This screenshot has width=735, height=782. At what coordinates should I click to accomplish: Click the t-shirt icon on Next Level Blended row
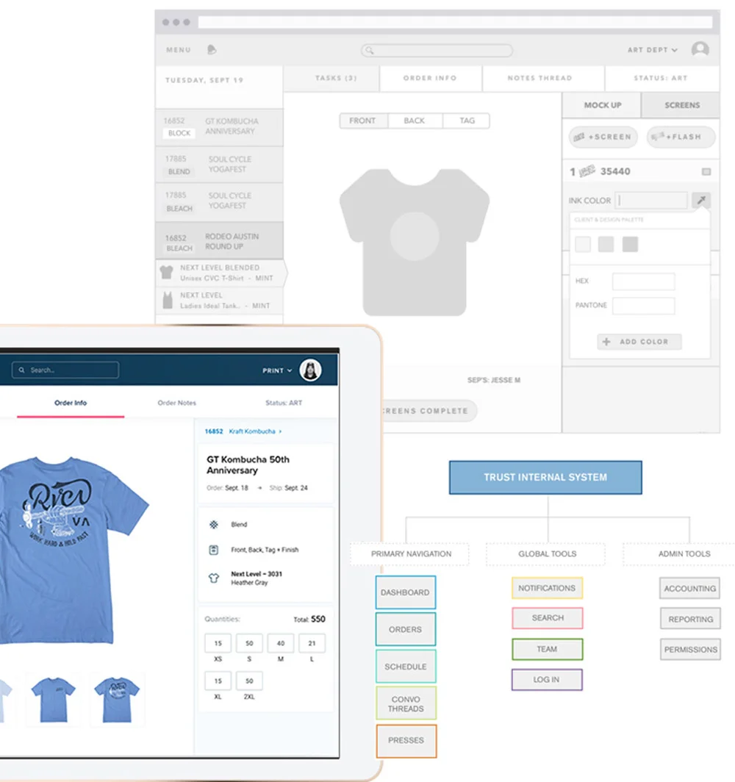tap(167, 273)
